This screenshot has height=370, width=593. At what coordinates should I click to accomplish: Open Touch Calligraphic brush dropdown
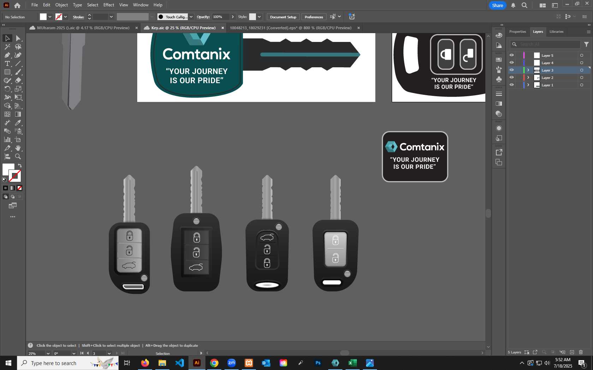click(x=191, y=17)
